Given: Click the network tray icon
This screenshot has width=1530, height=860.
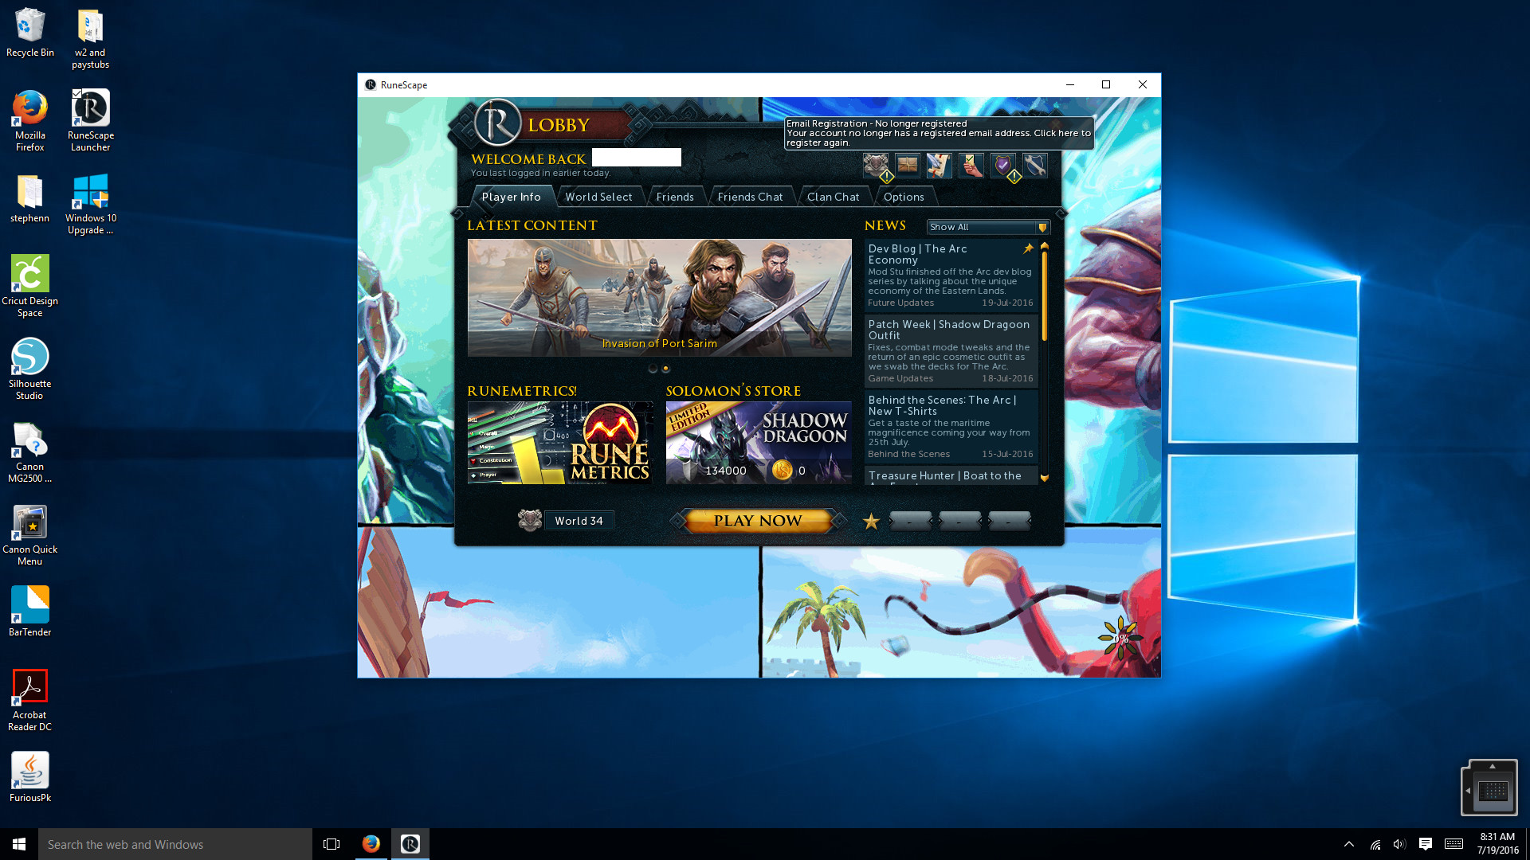Looking at the screenshot, I should [1375, 844].
